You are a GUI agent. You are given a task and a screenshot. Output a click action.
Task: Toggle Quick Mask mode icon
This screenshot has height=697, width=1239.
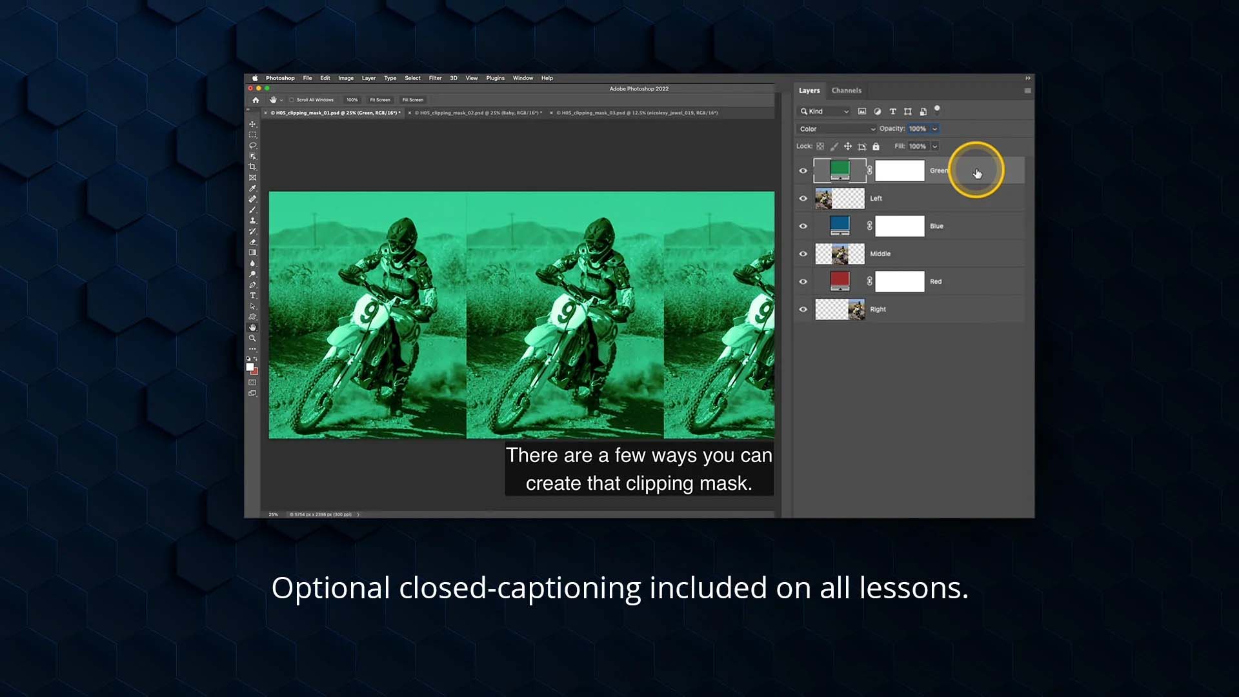click(252, 383)
